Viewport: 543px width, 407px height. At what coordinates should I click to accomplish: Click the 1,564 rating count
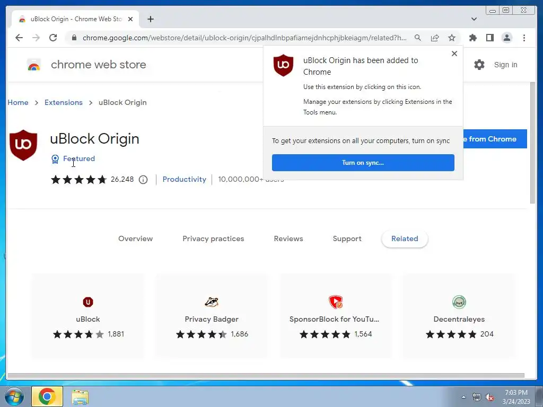[363, 334]
